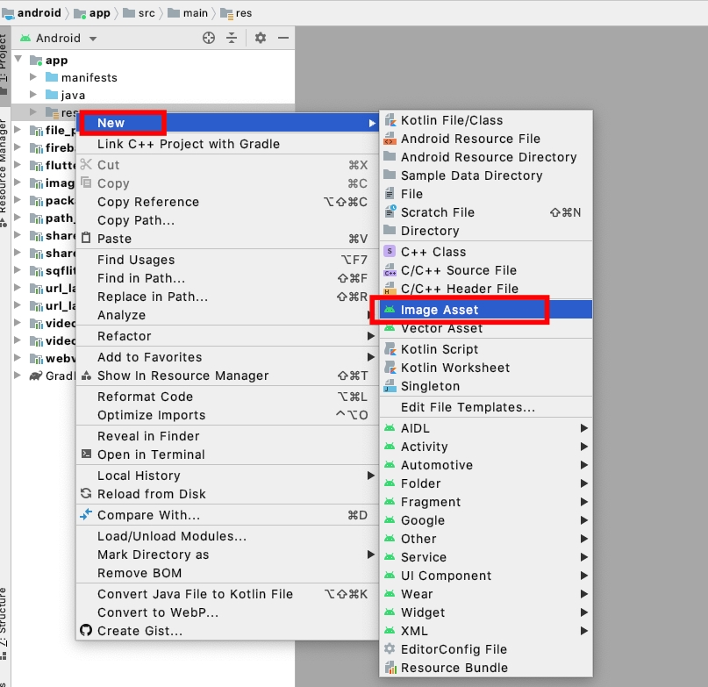The width and height of the screenshot is (708, 687).
Task: Click the Scratch File icon
Action: click(390, 212)
